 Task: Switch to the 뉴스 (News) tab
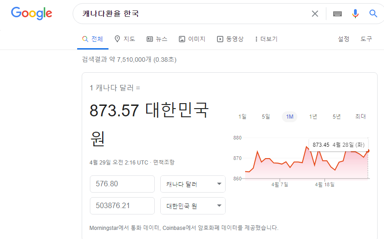coord(157,39)
